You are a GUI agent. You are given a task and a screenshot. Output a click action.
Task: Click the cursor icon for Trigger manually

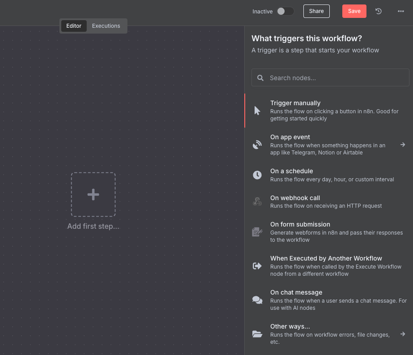tap(257, 111)
